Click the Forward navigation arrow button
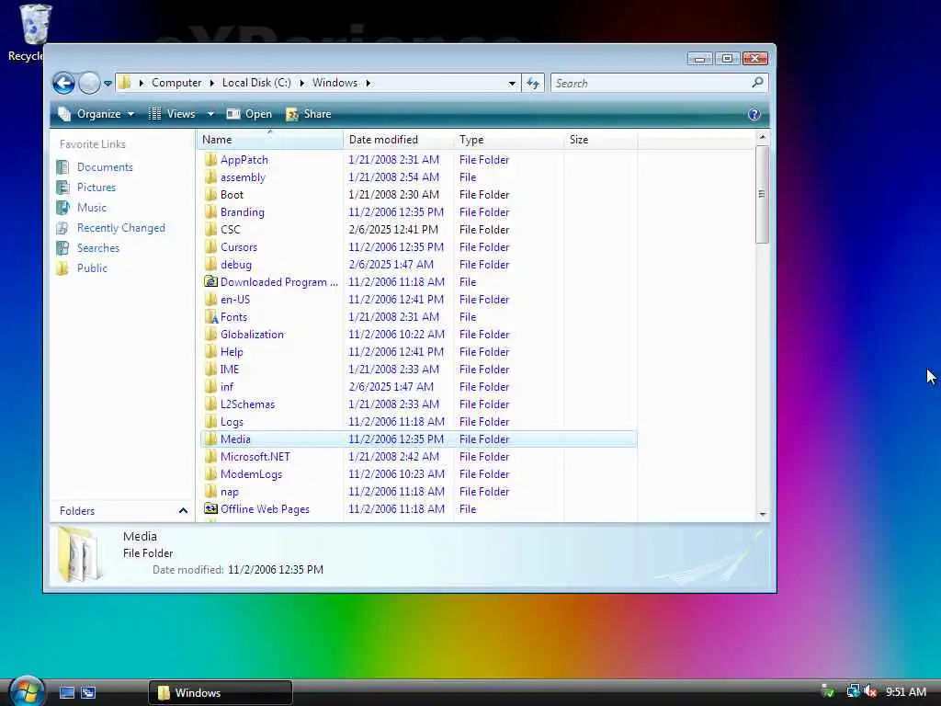Viewport: 941px width, 706px height. click(x=89, y=83)
